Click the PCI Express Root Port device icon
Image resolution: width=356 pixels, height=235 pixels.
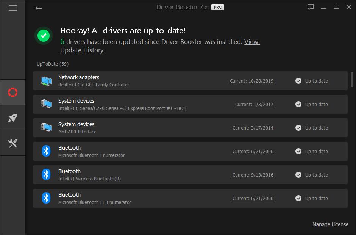[46, 104]
